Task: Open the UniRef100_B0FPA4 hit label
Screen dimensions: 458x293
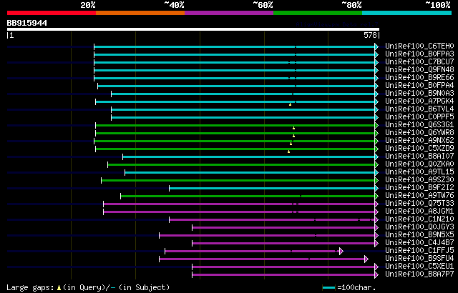Action: (419, 86)
